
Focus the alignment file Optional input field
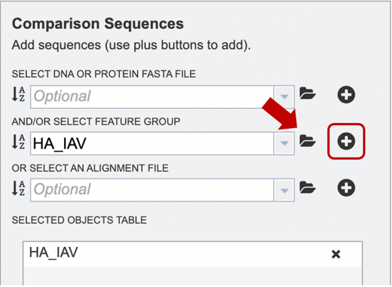click(152, 190)
